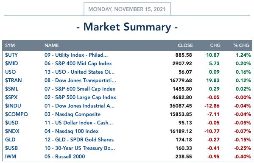254x163 pixels.
Task: Click the US Dollar Index name
Action: (78, 123)
